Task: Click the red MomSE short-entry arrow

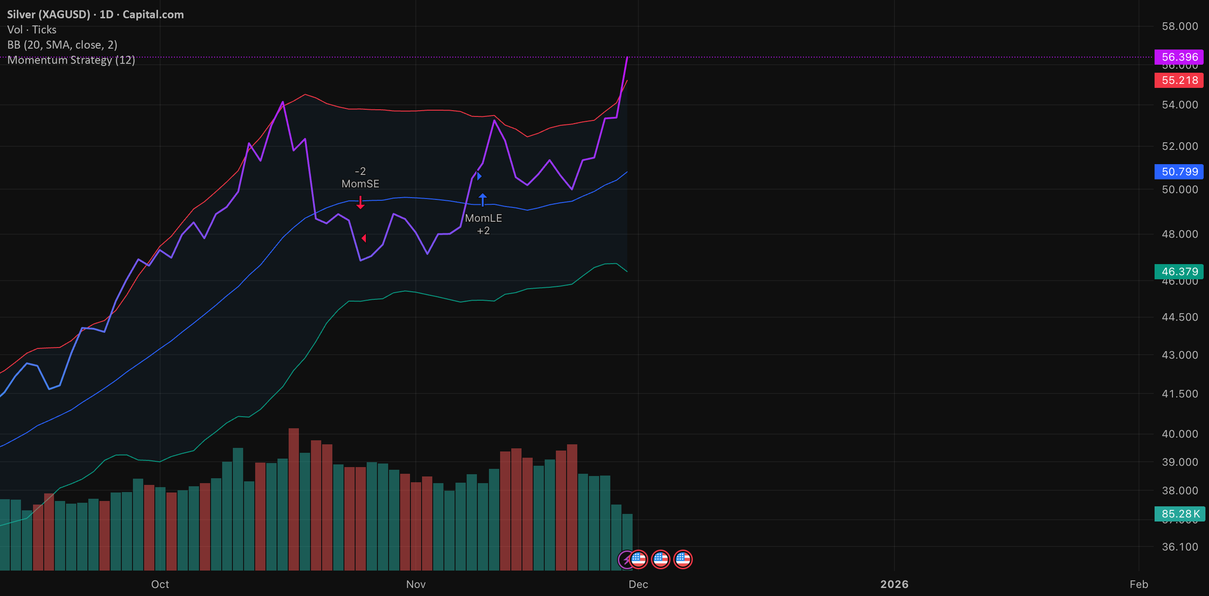Action: (x=360, y=202)
